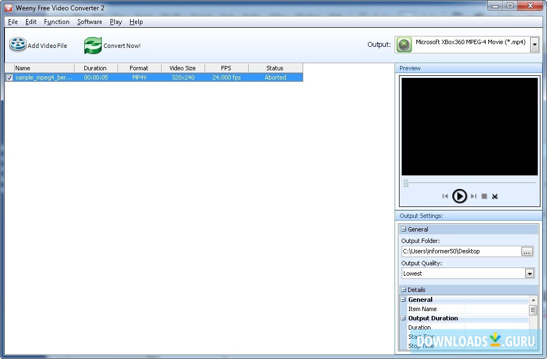Image resolution: width=547 pixels, height=359 pixels.
Task: Open the Function menu
Action: point(57,22)
